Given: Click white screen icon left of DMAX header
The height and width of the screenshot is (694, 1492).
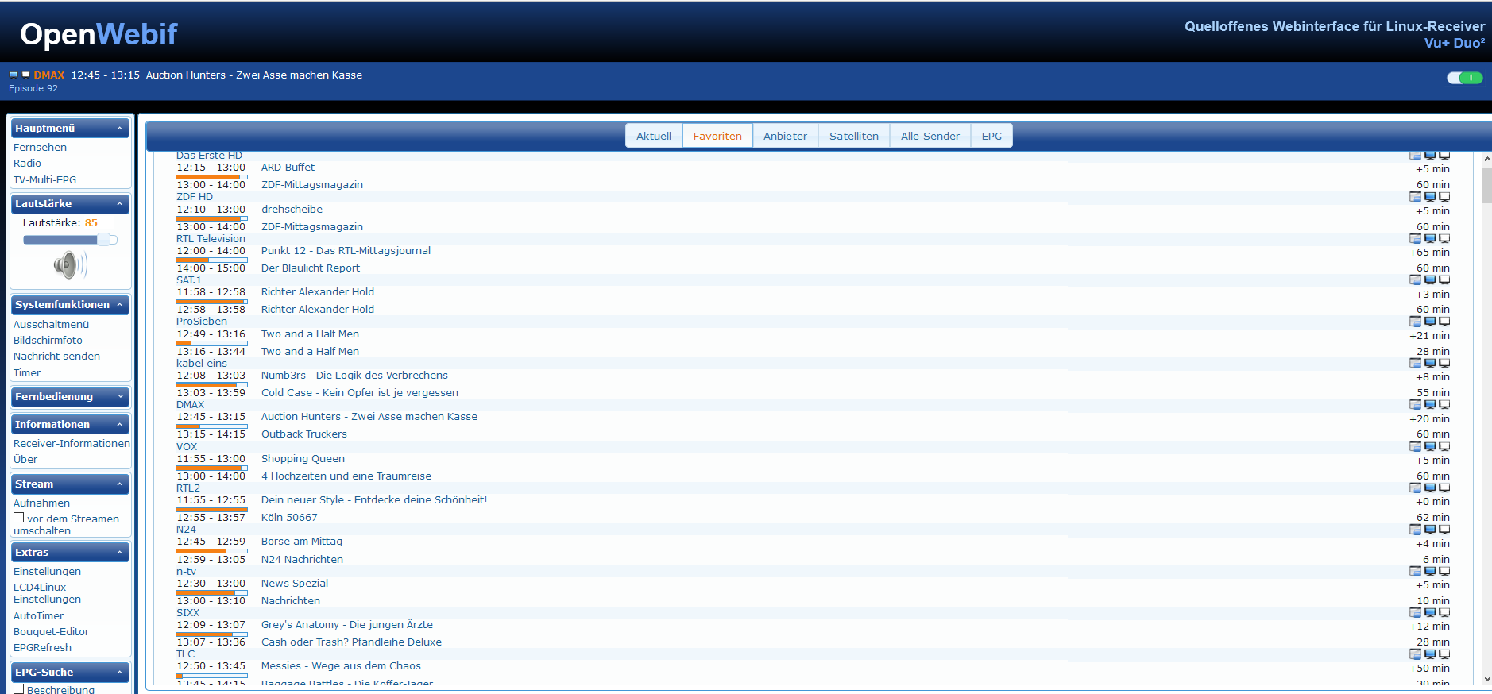Looking at the screenshot, I should pyautogui.click(x=25, y=75).
